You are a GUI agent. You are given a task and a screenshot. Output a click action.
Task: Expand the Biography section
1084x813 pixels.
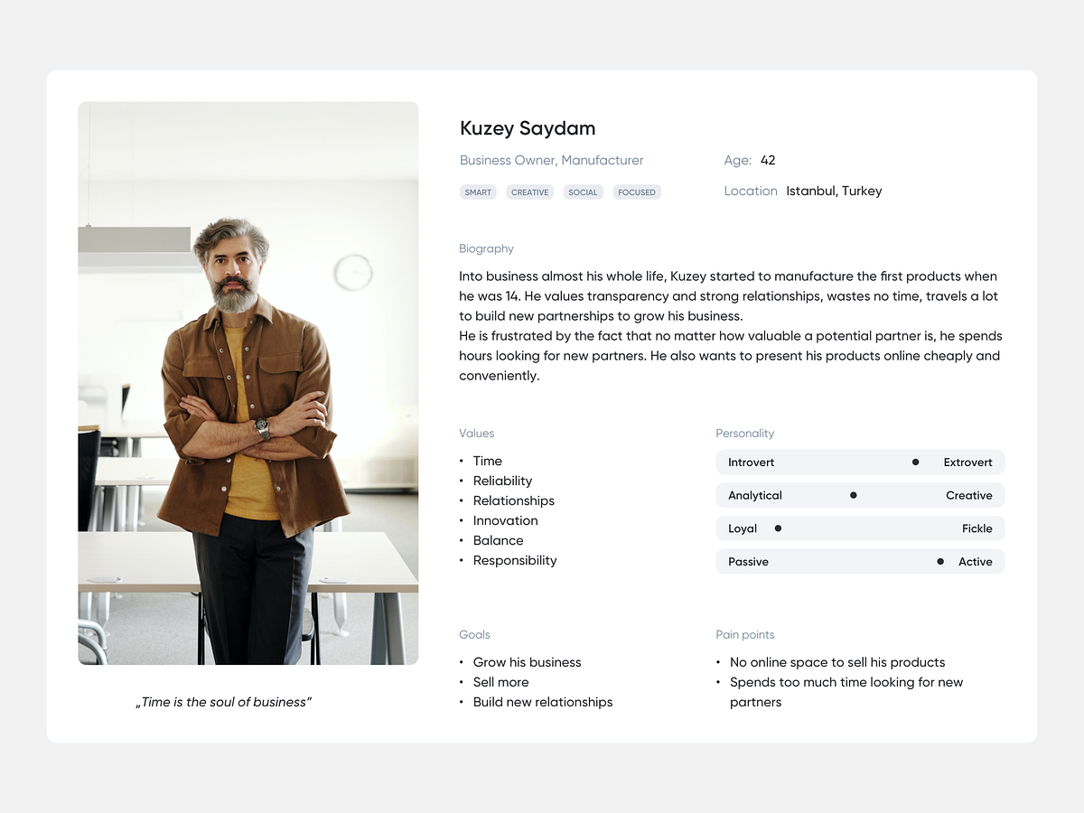point(486,248)
